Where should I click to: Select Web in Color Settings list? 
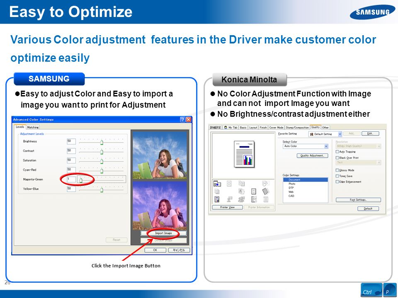306,192
